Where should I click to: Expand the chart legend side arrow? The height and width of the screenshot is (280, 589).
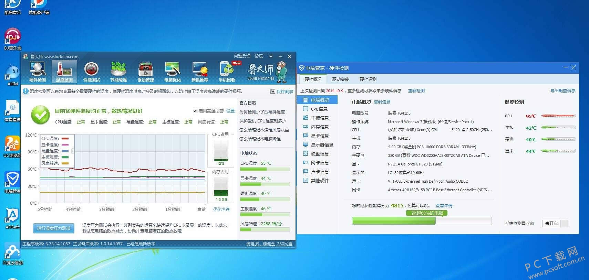(72, 151)
